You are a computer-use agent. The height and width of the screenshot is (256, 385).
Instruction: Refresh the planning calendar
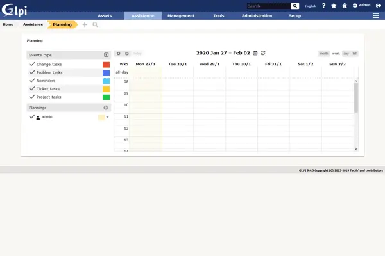pyautogui.click(x=263, y=53)
